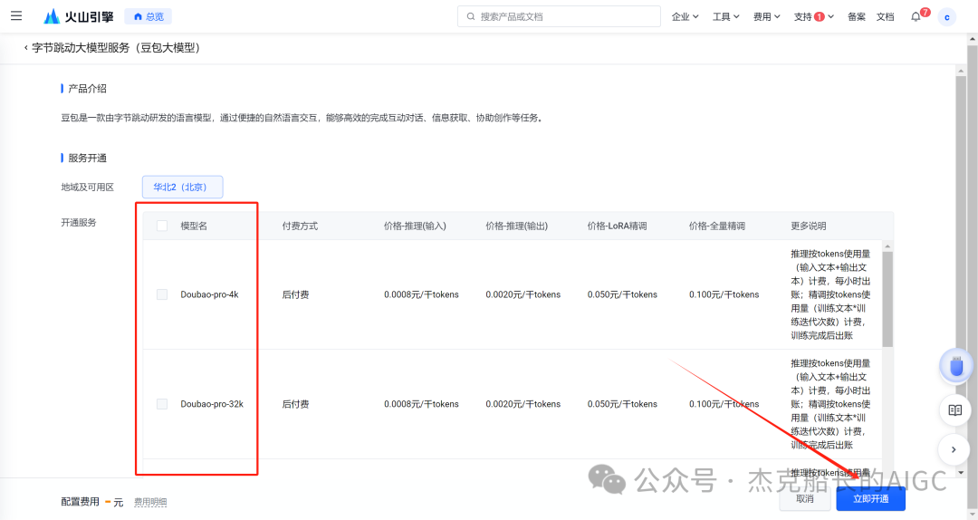Expand the 费用 dropdown menu
Screen dimensions: 978x520
point(767,17)
